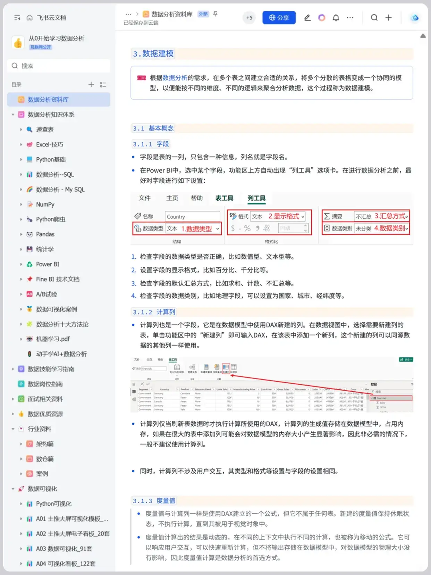Open the 数据优质资源 page

(x=45, y=414)
